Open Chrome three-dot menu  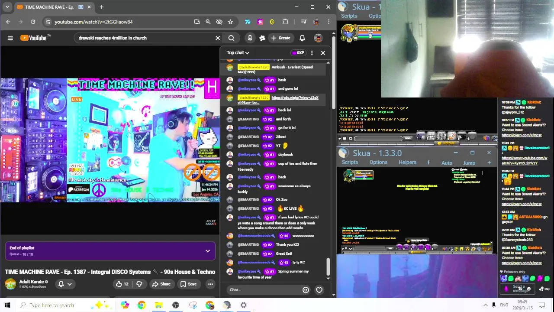click(329, 22)
